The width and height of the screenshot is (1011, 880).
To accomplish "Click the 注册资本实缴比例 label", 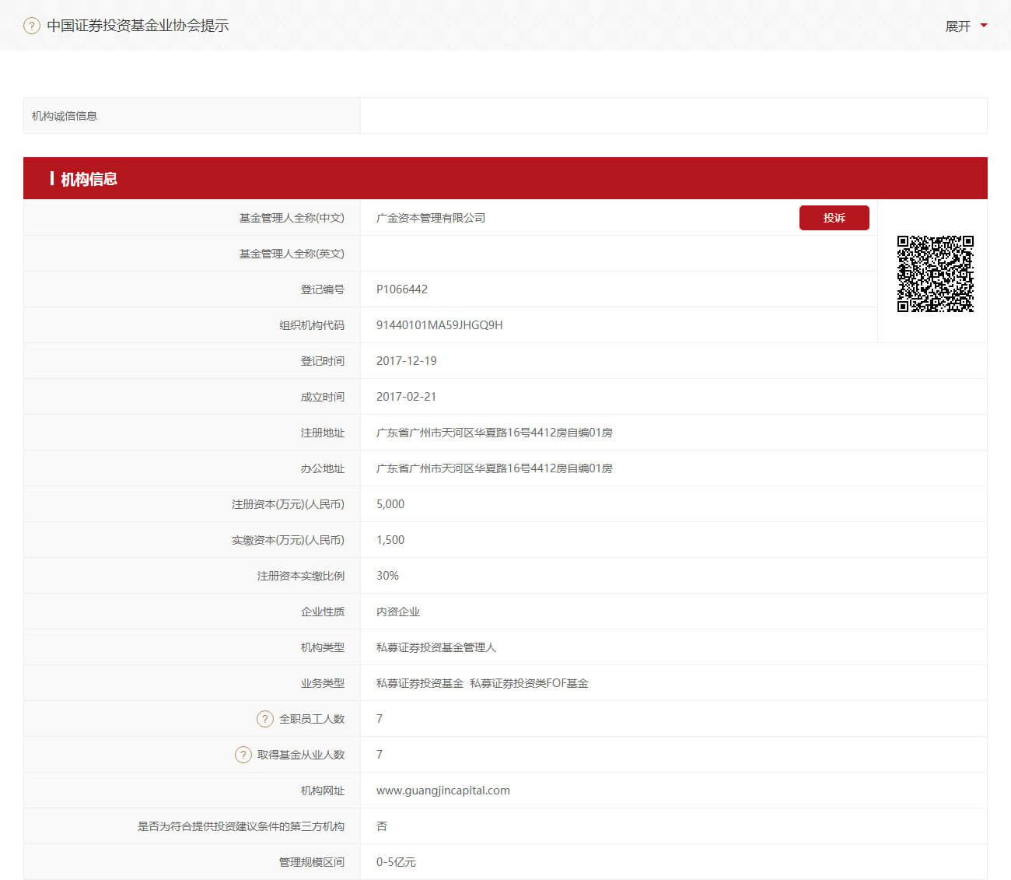I will pos(301,576).
